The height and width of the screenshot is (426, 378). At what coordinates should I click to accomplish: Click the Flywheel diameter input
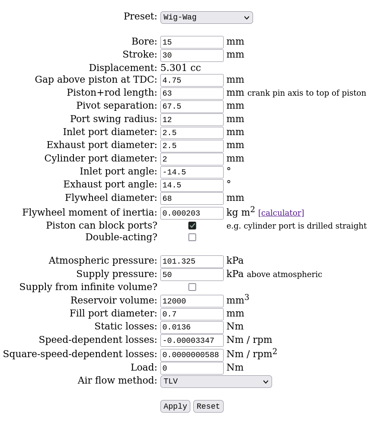[x=192, y=198]
